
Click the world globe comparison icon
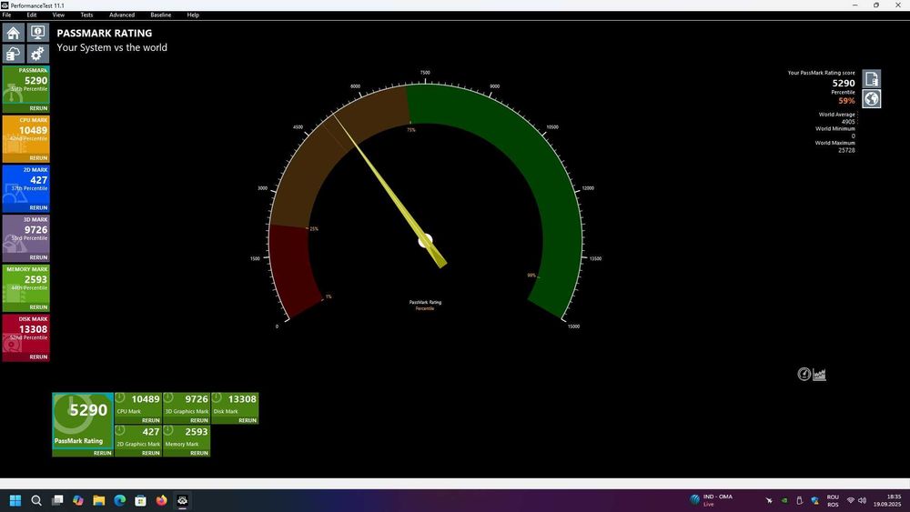(871, 98)
